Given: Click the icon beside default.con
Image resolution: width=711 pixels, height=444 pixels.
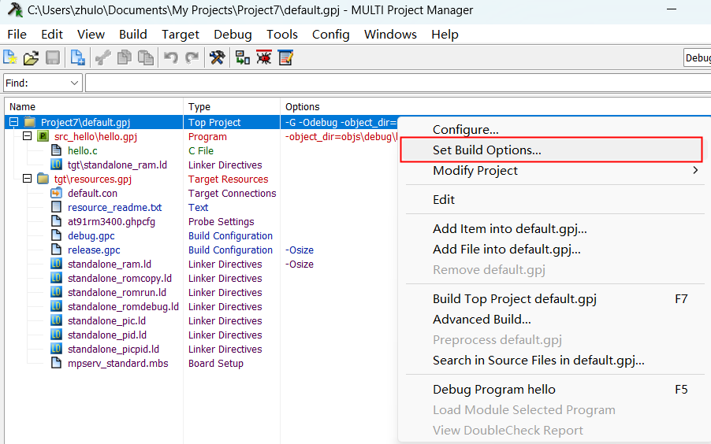Looking at the screenshot, I should [56, 194].
